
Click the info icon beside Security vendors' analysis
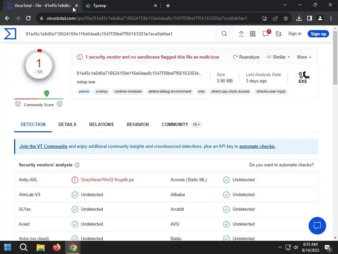(77, 165)
